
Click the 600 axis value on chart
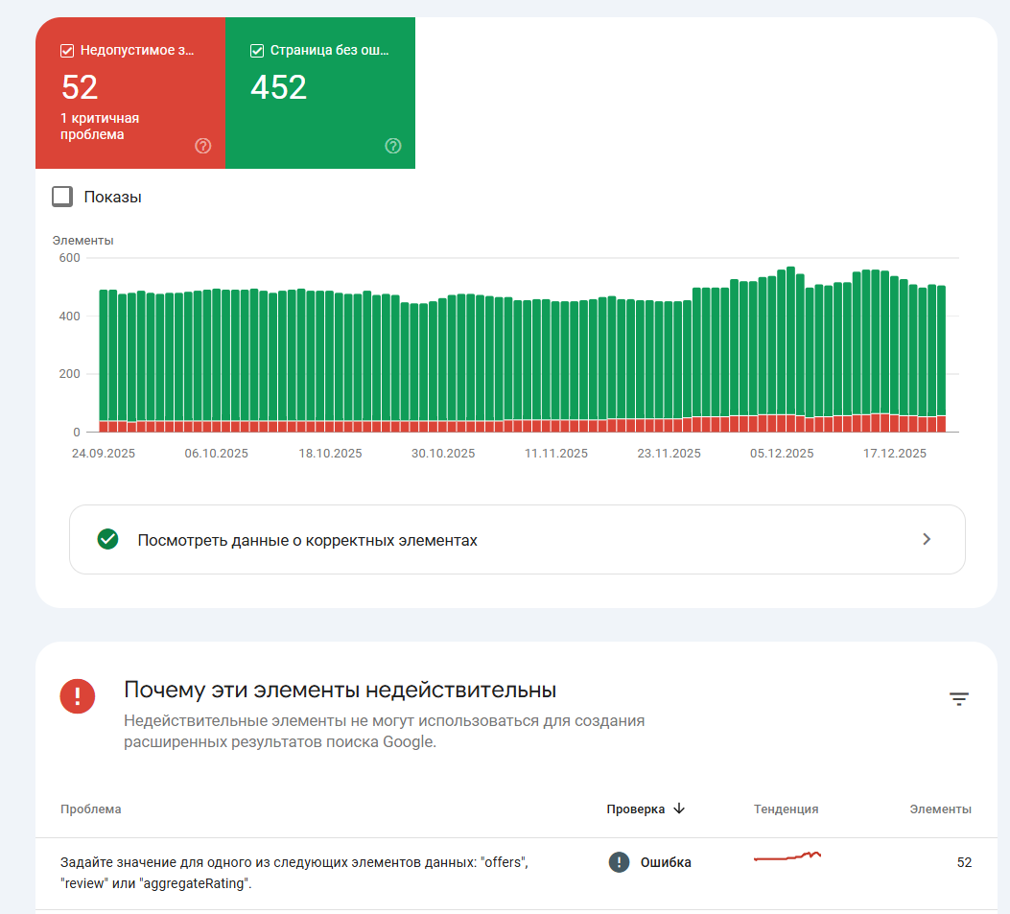tap(70, 258)
